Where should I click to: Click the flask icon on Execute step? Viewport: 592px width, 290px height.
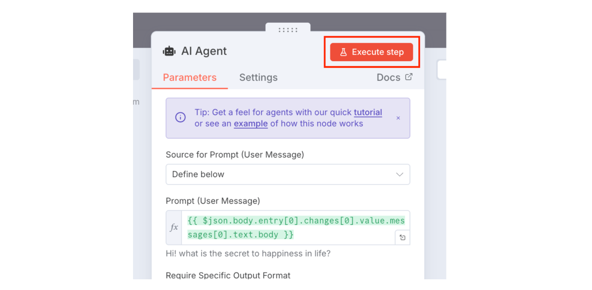pos(343,52)
